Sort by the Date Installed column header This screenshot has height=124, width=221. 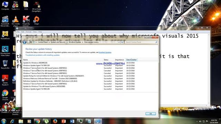point(132,60)
